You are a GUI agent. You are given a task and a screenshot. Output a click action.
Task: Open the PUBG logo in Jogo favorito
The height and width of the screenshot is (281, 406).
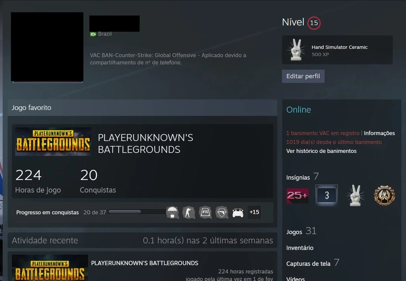pos(53,142)
